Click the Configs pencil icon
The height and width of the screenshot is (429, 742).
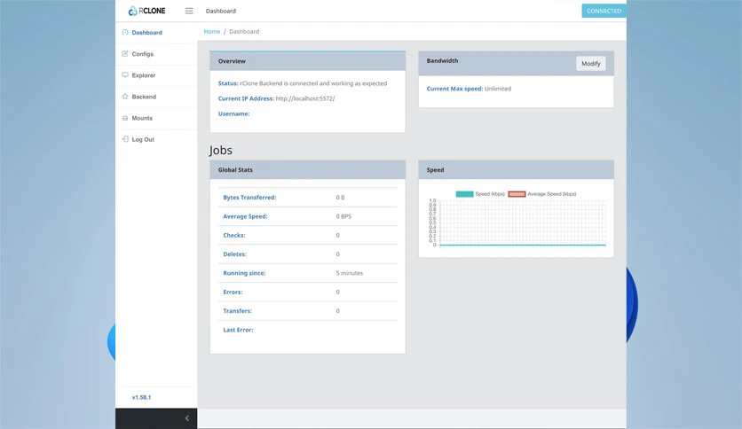pos(125,53)
